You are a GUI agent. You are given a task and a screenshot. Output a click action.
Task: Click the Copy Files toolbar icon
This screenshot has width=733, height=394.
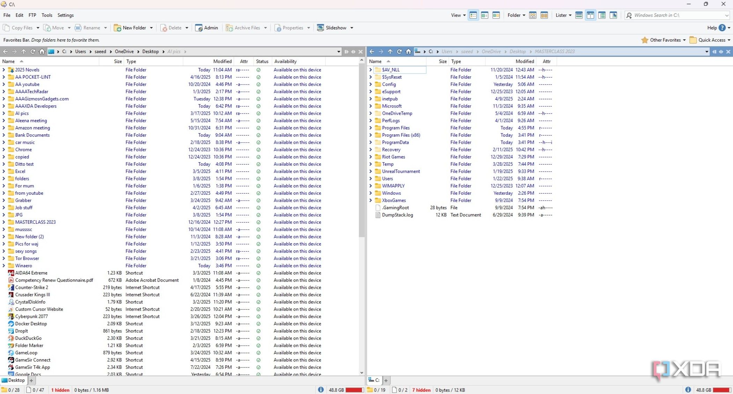click(x=6, y=28)
